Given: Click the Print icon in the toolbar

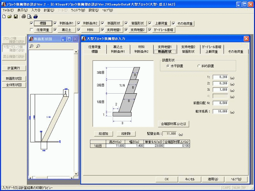Looking at the screenshot, I should pos(24,17).
